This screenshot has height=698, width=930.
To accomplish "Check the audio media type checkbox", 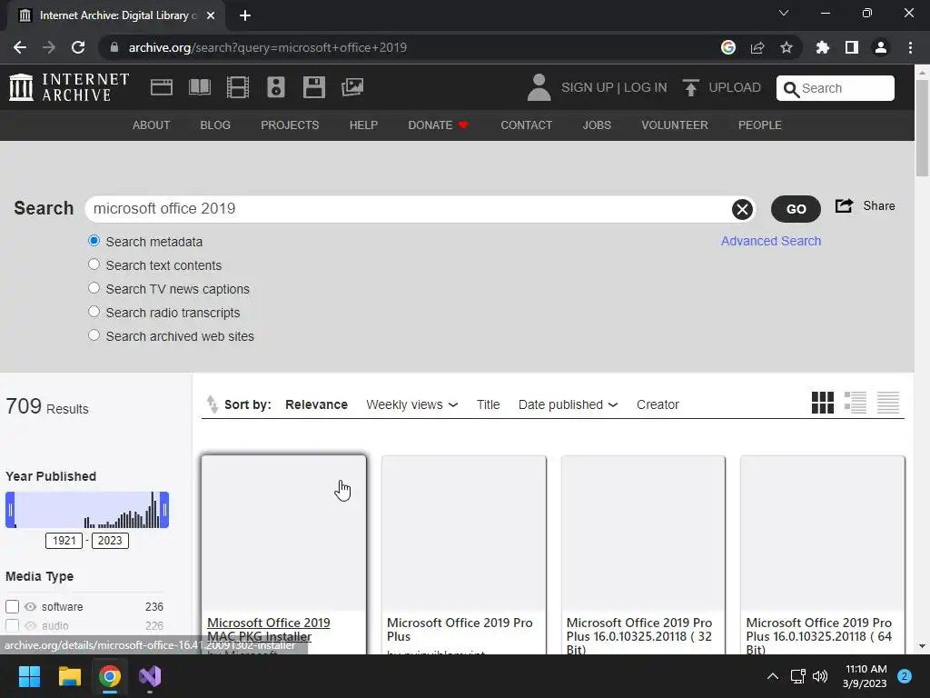I will pos(13,625).
